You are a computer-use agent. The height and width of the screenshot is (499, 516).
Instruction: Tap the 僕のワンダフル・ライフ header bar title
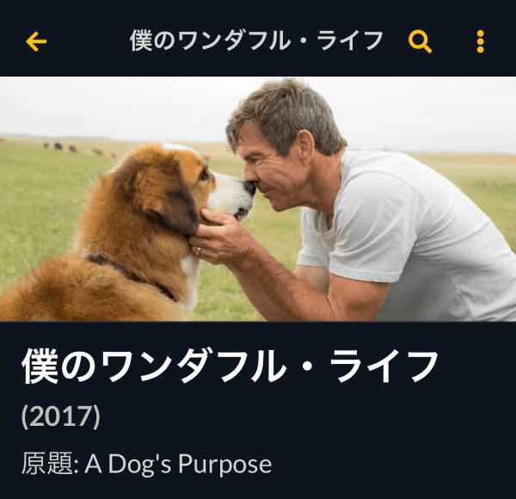tap(256, 40)
